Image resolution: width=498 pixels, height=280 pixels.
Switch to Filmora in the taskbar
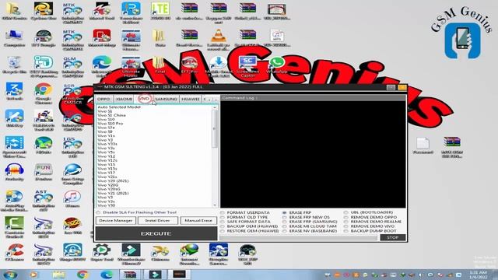click(155, 275)
